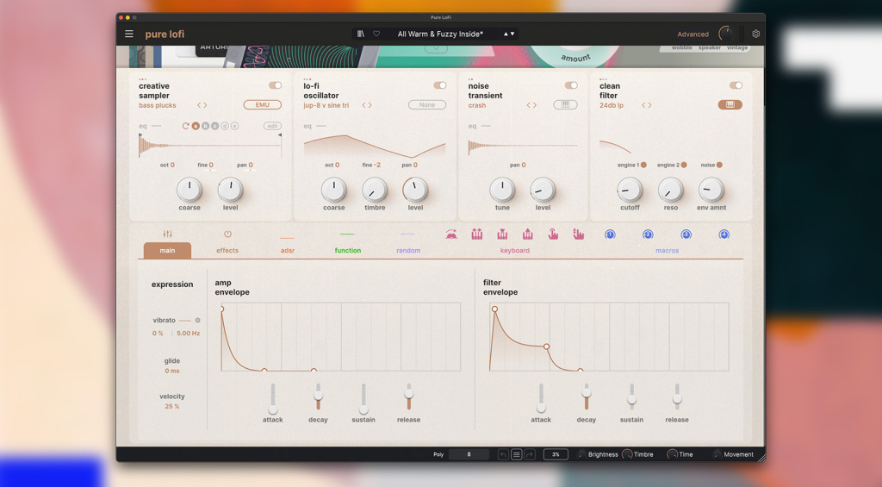
Task: Select sample slot b in creative sampler
Action: pyautogui.click(x=205, y=126)
